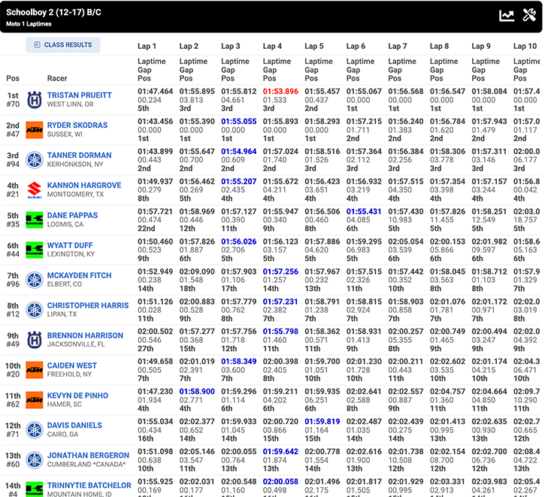Open racer Tanner Dorman's profile
This screenshot has width=545, height=497.
pos(79,156)
